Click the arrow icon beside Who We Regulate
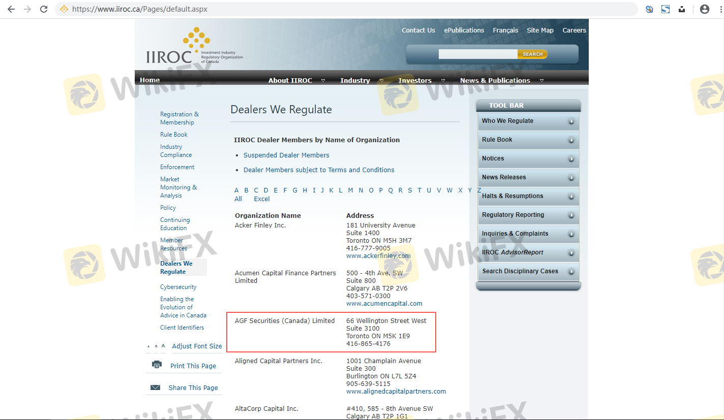The image size is (724, 420). (x=571, y=121)
